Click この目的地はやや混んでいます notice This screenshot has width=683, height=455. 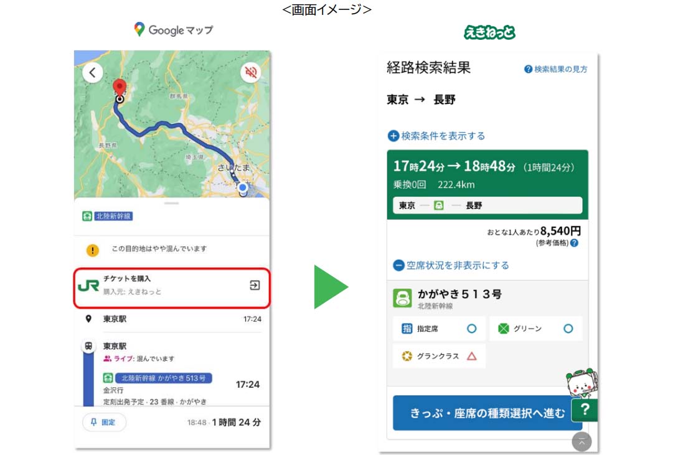click(159, 248)
